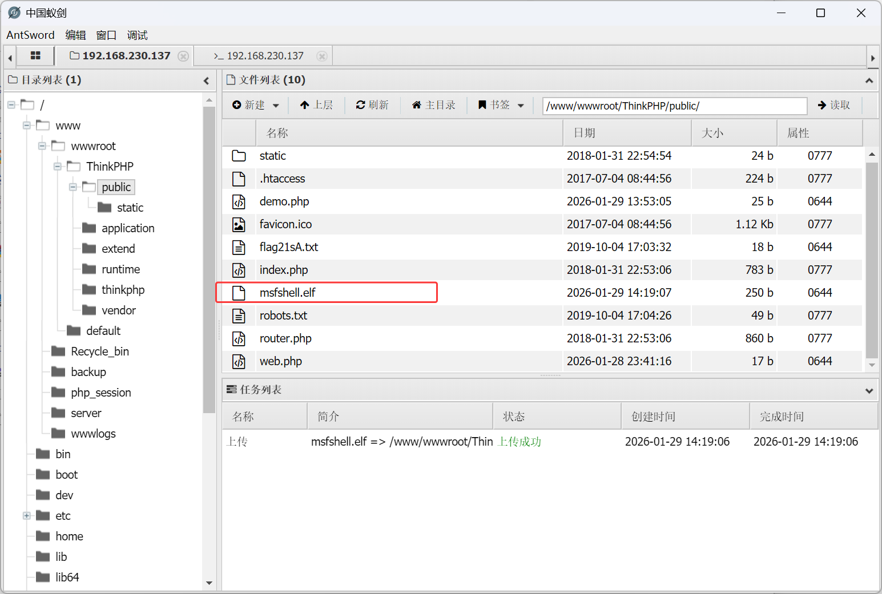
Task: Open the 新建 dropdown menu
Action: coord(256,105)
